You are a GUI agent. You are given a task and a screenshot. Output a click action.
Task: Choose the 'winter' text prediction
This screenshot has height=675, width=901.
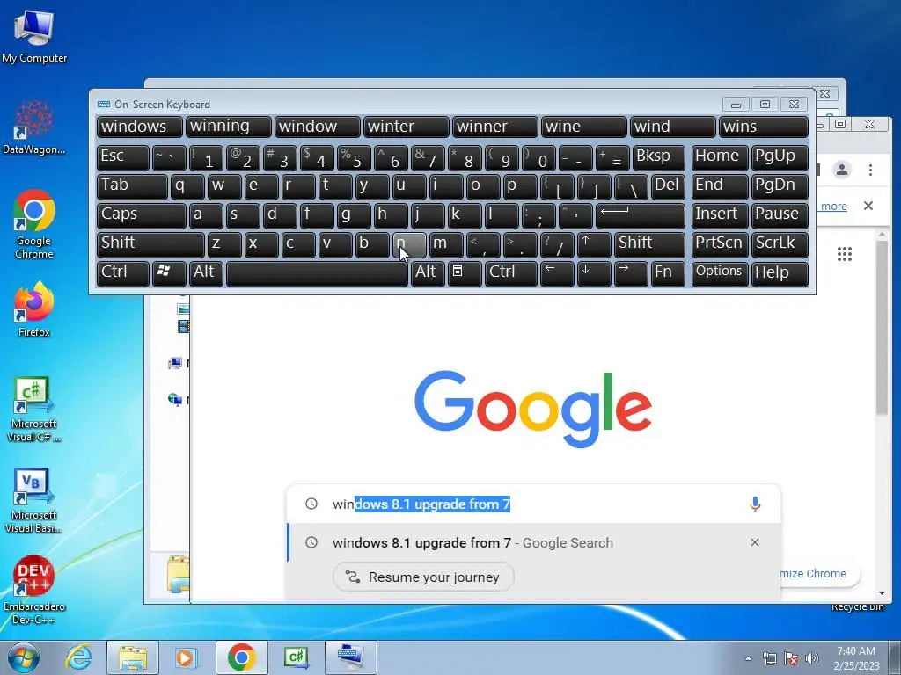click(x=406, y=127)
